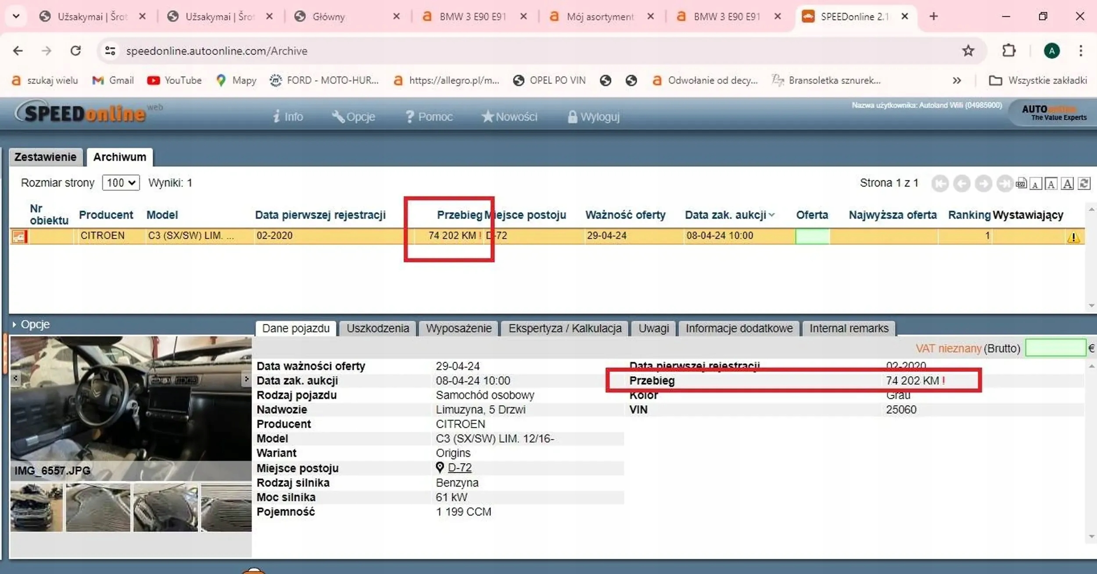Click next image arrow on photo

pyautogui.click(x=246, y=379)
